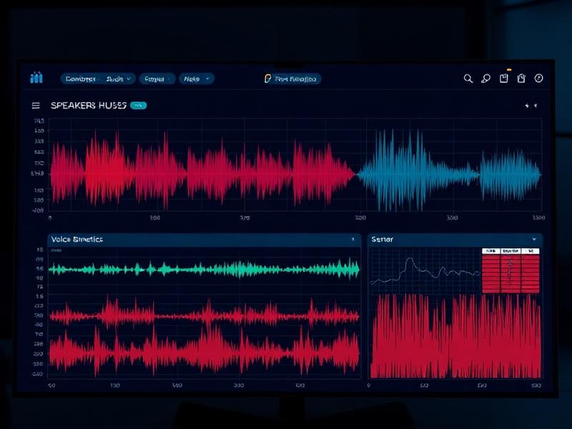Select the Combust menu item
Image resolution: width=572 pixels, height=429 pixels.
click(82, 79)
